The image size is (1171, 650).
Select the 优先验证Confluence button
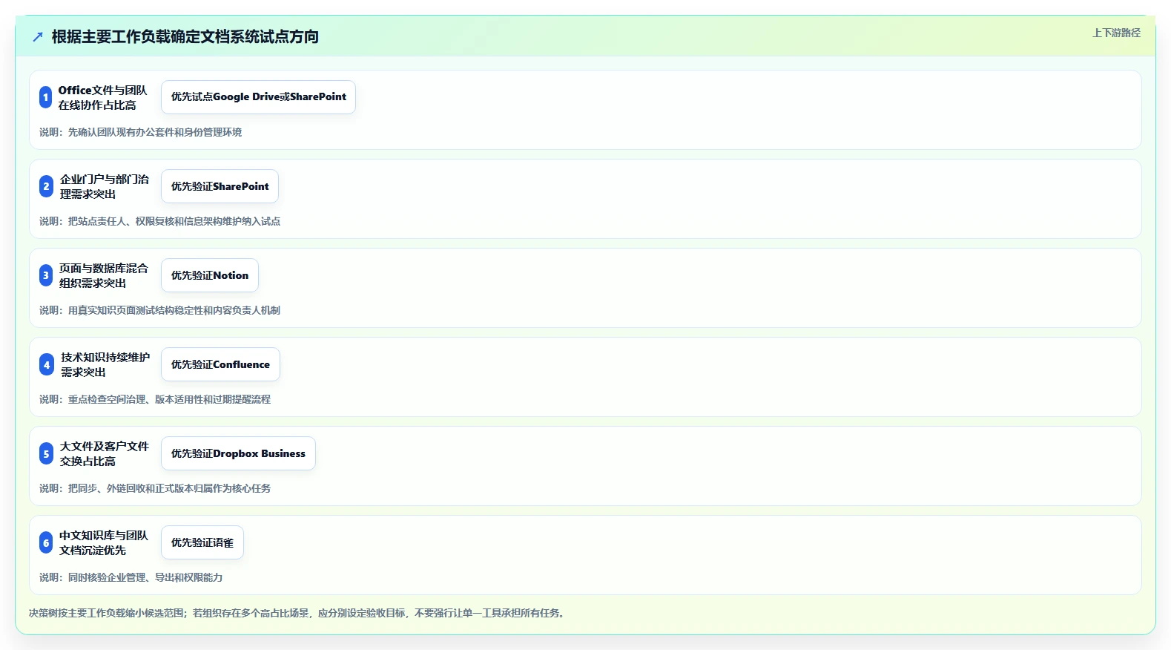220,364
